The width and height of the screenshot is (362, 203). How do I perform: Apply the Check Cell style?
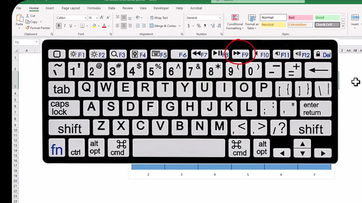coord(327,25)
